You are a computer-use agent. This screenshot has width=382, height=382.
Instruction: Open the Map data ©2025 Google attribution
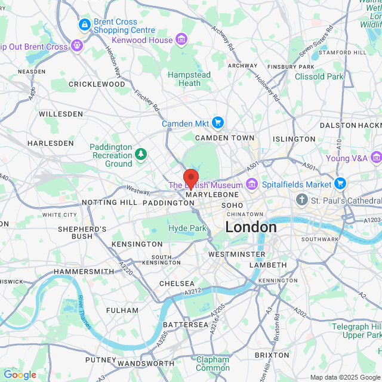pyautogui.click(x=346, y=377)
